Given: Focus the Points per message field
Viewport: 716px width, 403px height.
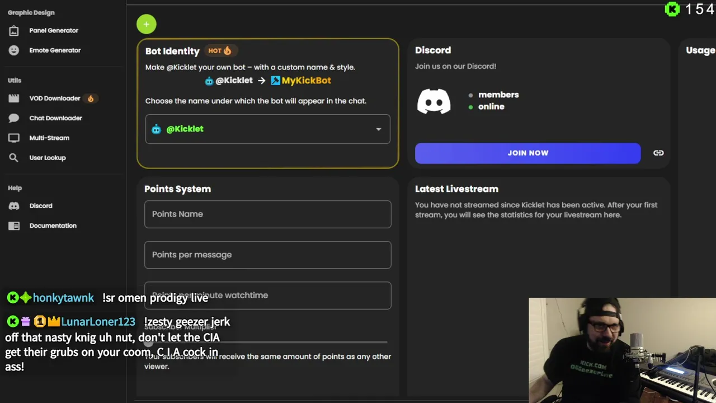Looking at the screenshot, I should click(268, 255).
